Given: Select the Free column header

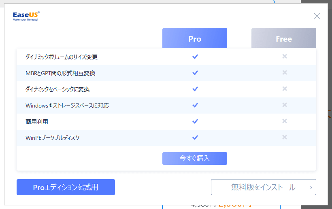Looking at the screenshot, I should tap(284, 38).
